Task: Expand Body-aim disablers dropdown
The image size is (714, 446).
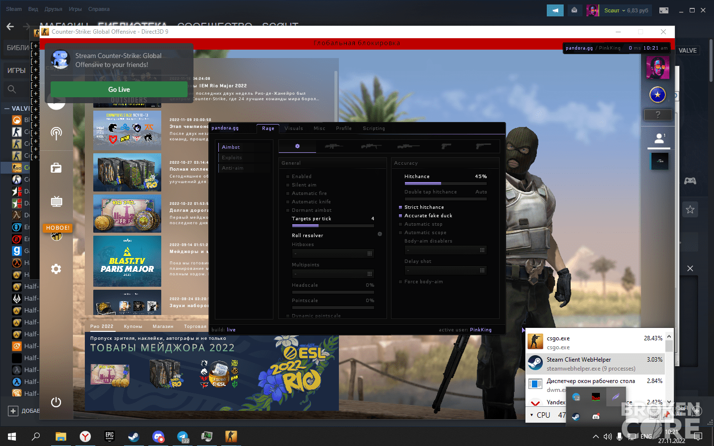Action: pos(445,250)
